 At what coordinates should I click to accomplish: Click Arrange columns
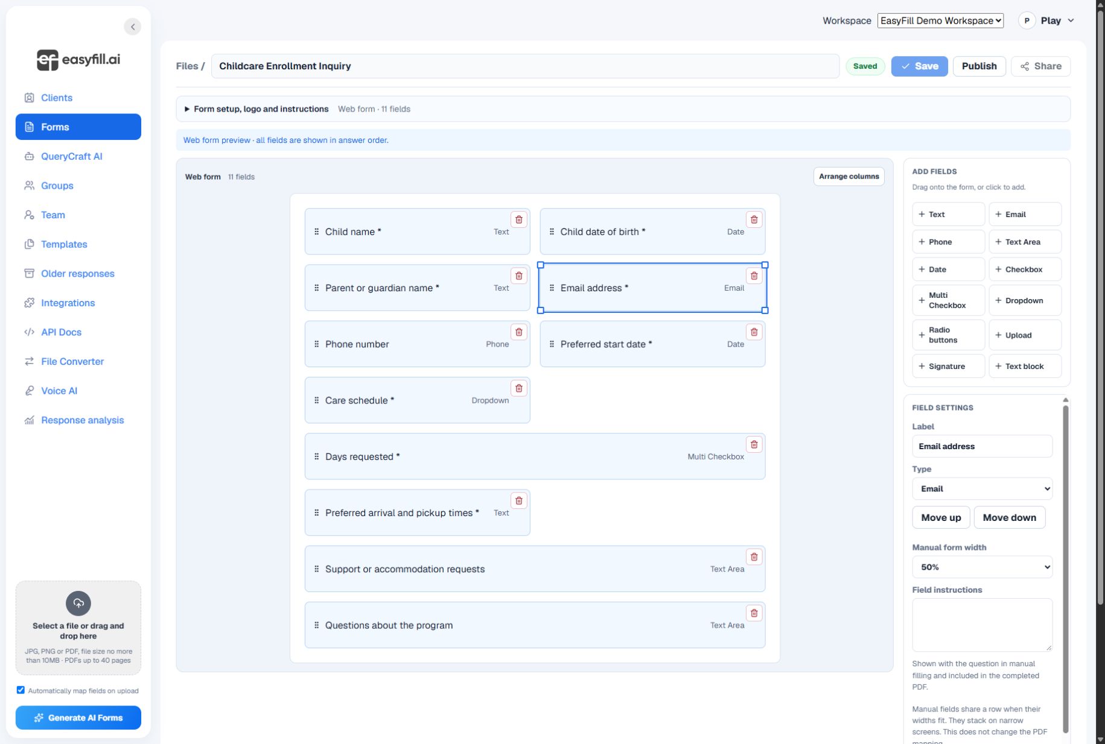849,177
